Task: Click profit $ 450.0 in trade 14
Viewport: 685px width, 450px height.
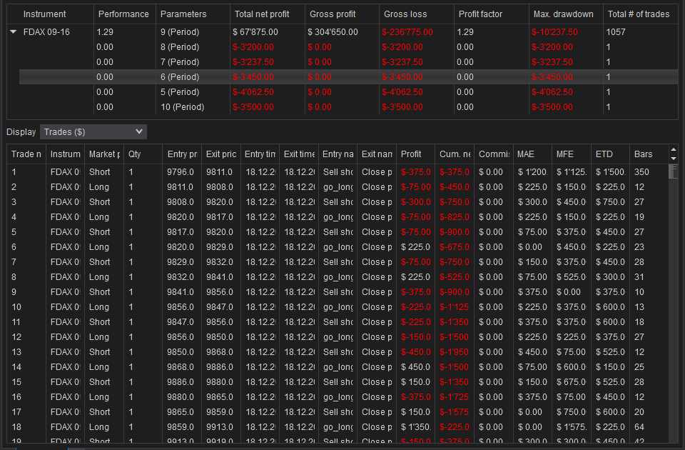Action: point(415,367)
